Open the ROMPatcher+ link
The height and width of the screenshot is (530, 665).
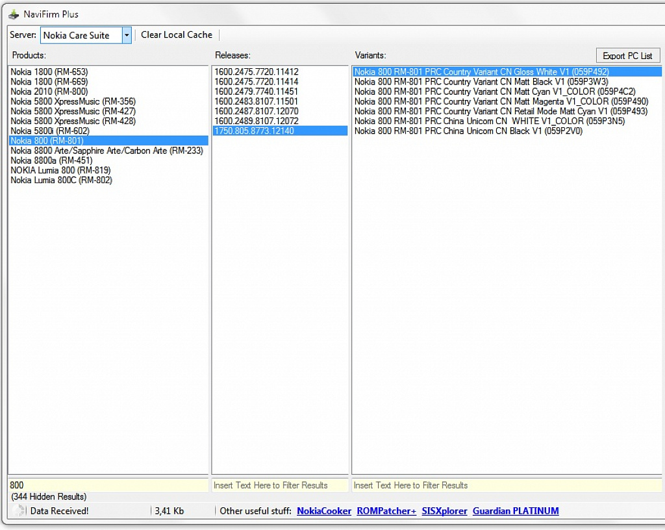pyautogui.click(x=386, y=511)
